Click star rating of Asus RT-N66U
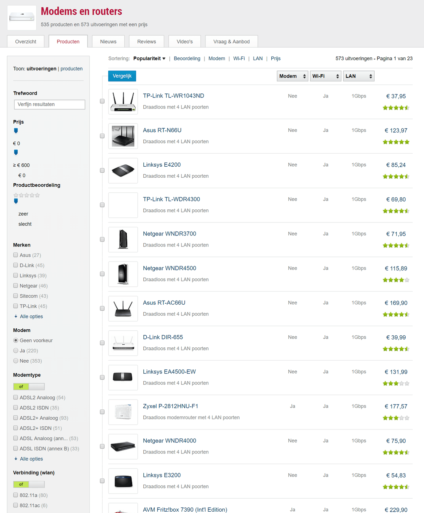The width and height of the screenshot is (424, 513). click(396, 142)
